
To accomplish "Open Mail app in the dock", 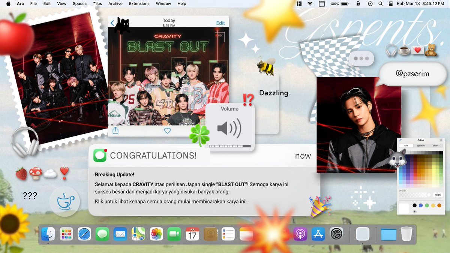I will point(120,234).
